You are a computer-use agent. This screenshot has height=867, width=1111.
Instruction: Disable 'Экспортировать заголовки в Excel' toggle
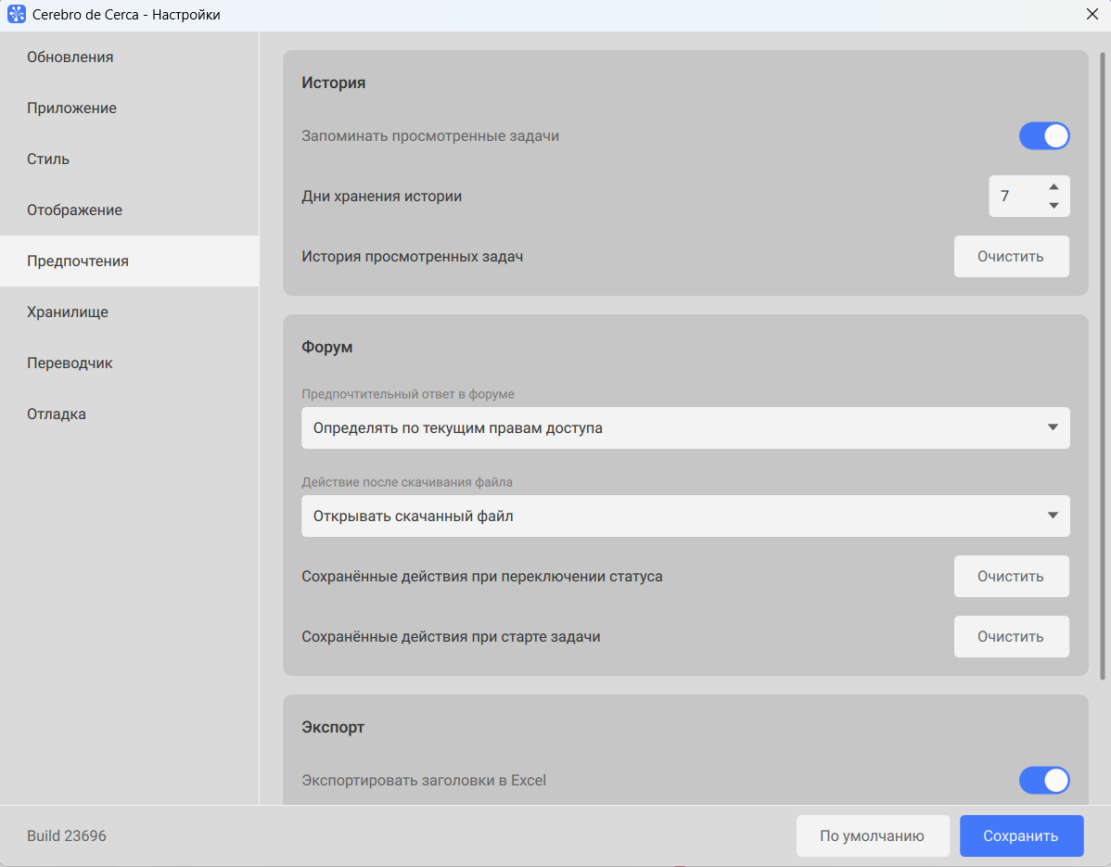pos(1044,781)
